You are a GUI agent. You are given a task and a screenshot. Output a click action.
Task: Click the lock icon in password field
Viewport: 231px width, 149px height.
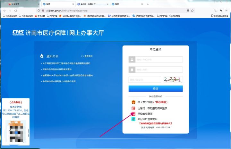(132, 70)
